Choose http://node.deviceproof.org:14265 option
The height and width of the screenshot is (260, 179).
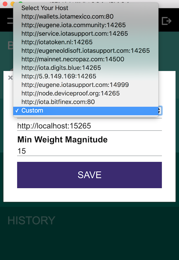[x=86, y=94]
